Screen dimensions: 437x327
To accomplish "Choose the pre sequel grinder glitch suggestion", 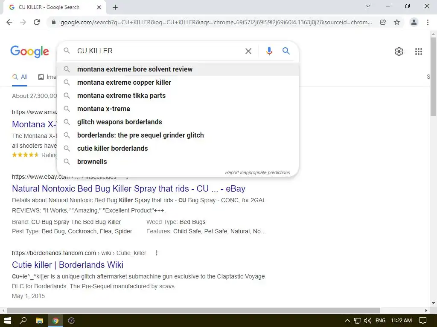I will pos(178,135).
